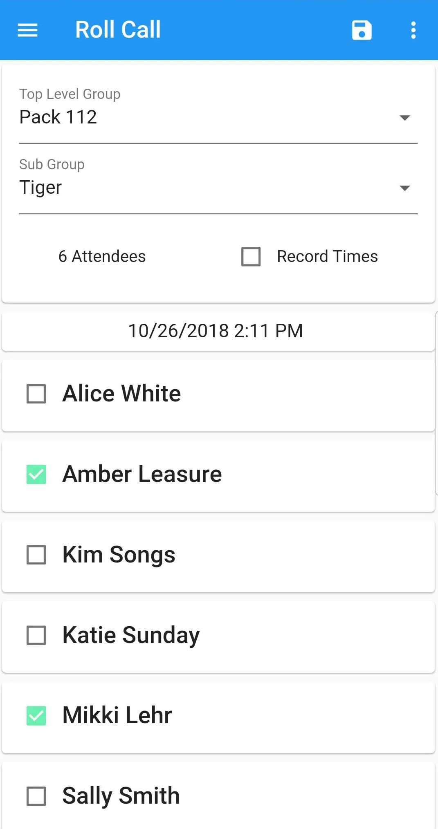
Task: Open the three-dot overflow menu
Action: pos(413,30)
